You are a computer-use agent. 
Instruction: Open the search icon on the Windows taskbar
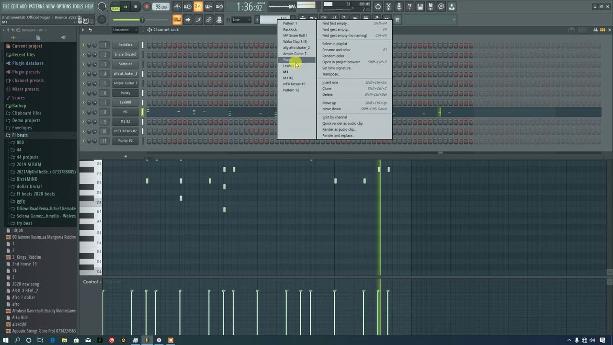(17, 340)
